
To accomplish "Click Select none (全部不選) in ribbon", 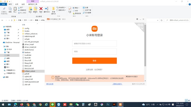I will pos(87,10).
